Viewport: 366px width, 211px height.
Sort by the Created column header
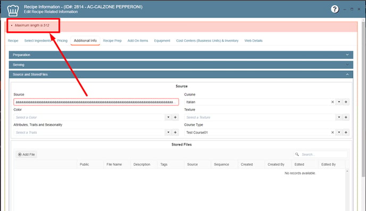(x=251, y=164)
